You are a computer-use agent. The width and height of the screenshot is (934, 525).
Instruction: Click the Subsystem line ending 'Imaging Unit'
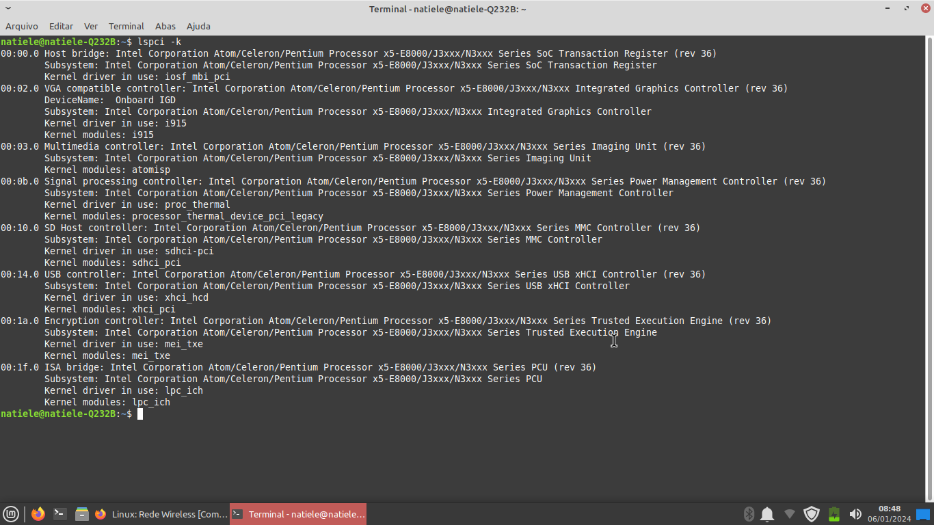click(x=318, y=158)
